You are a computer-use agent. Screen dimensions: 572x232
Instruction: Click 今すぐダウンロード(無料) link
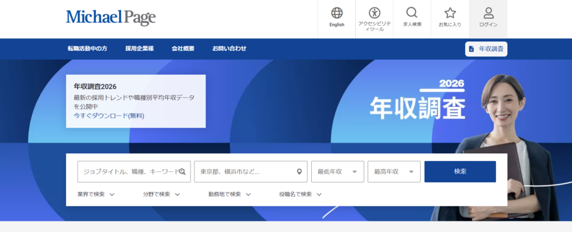point(108,116)
